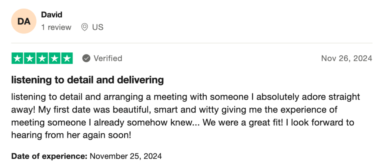Click the November 25, 2024 experience date
This screenshot has width=382, height=166.
tap(126, 156)
